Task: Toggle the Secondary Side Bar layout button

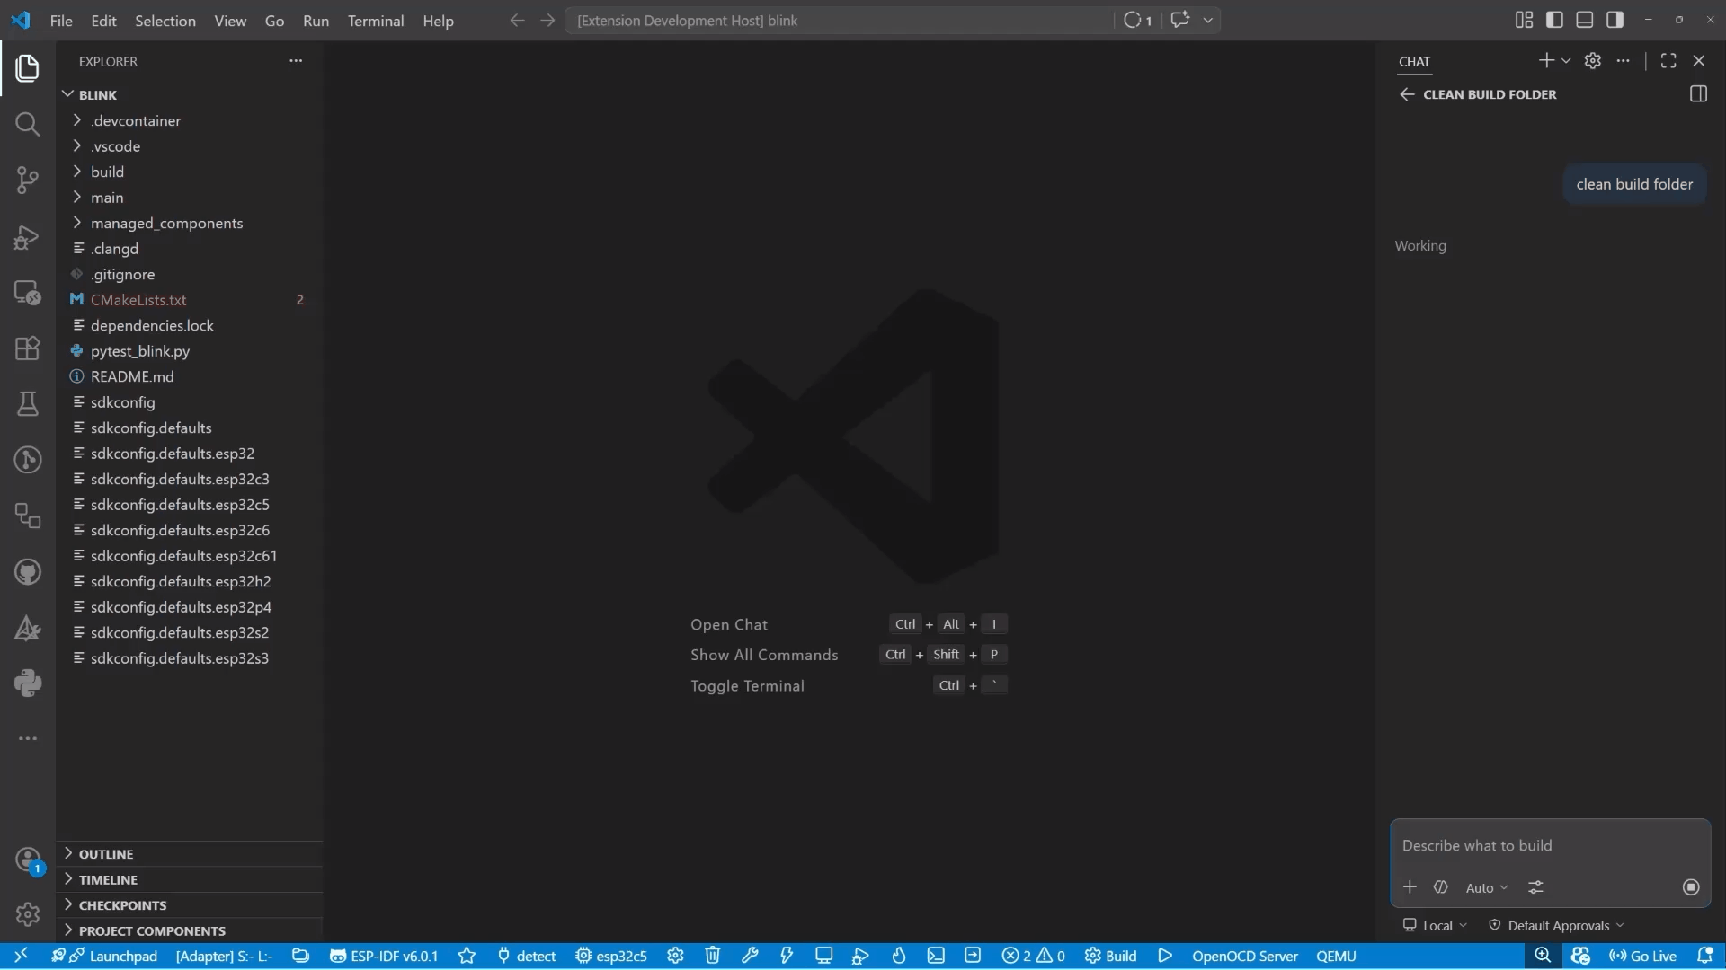Action: coord(1615,20)
